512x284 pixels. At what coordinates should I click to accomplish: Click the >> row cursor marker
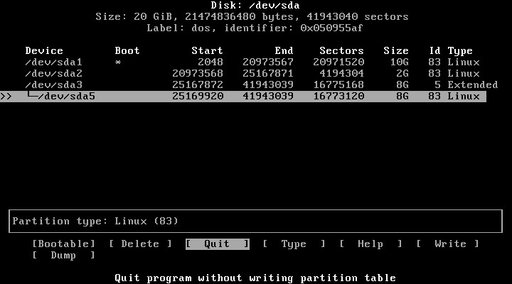click(6, 97)
